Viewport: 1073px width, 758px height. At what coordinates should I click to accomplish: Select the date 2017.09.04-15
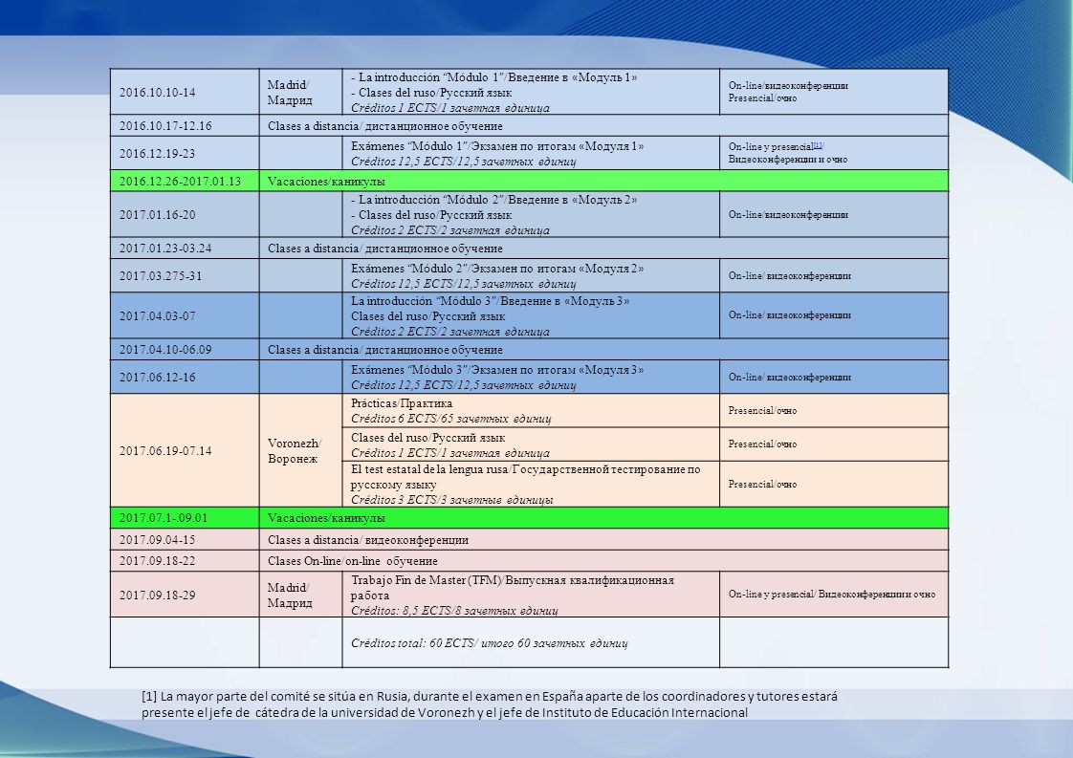click(158, 540)
